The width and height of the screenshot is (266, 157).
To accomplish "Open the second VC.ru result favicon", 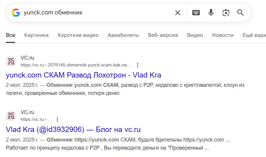I will [11, 116].
